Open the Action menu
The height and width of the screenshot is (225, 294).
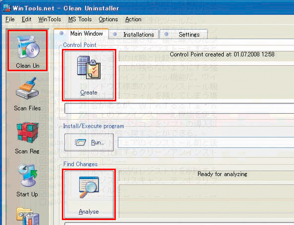coord(133,19)
